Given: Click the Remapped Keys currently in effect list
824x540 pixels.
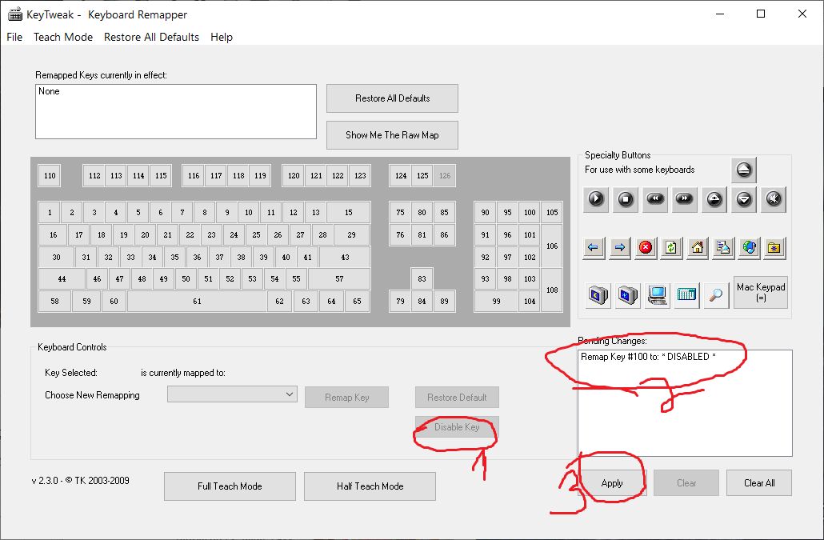Looking at the screenshot, I should pyautogui.click(x=176, y=112).
